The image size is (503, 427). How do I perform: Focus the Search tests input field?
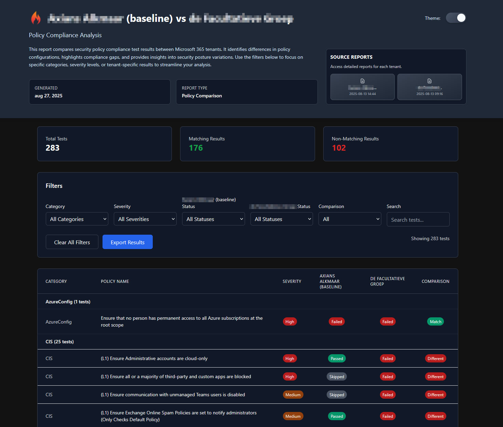[x=418, y=220]
